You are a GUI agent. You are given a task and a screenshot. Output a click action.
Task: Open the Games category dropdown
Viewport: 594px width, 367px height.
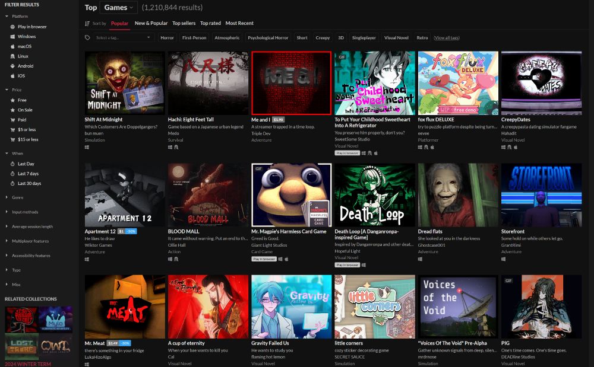coord(119,8)
